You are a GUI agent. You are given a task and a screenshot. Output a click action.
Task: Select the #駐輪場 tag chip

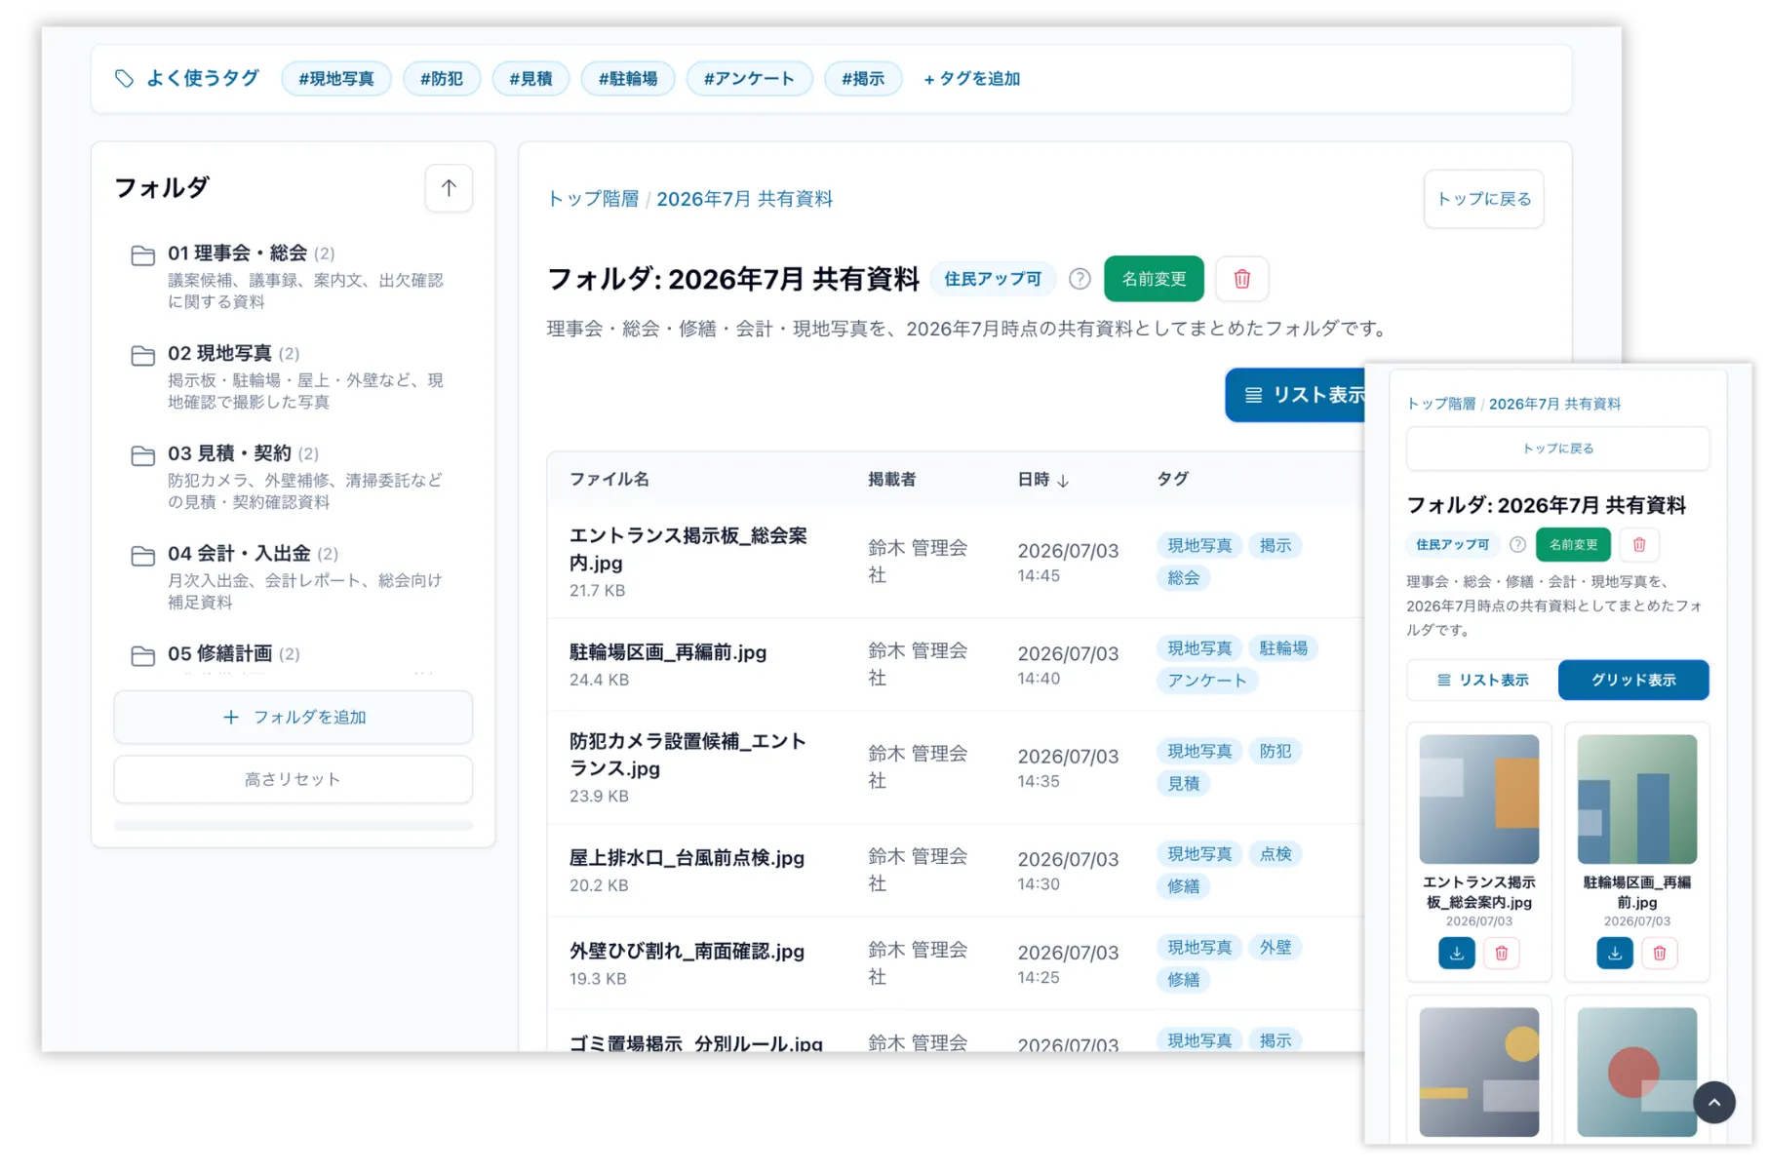coord(628,79)
